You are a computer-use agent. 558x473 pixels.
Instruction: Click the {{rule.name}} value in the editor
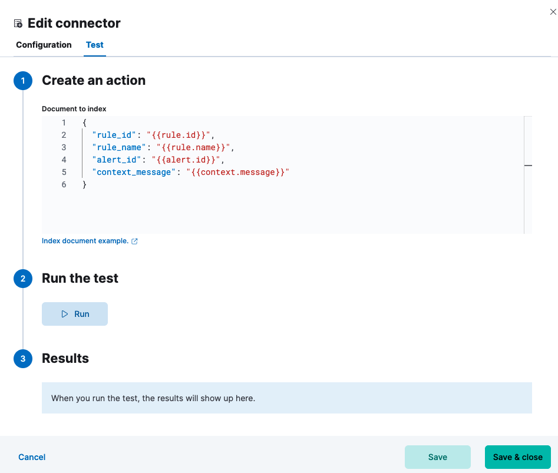pyautogui.click(x=193, y=147)
